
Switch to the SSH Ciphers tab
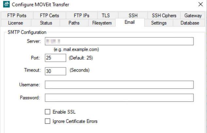pos(164,16)
